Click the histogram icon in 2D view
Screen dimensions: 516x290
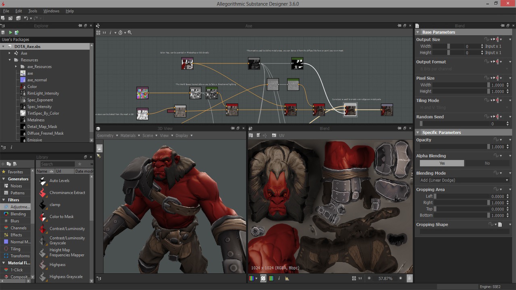coord(287,278)
